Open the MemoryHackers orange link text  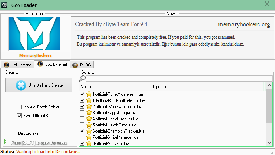click(35, 55)
